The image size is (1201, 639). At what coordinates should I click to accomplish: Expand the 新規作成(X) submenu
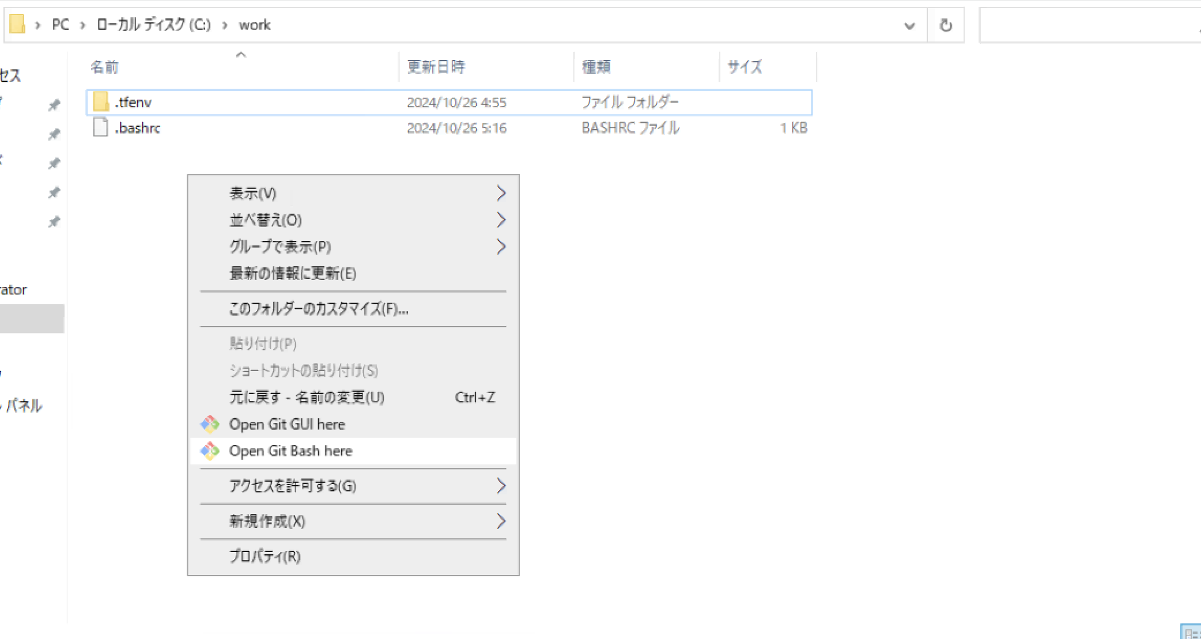501,521
